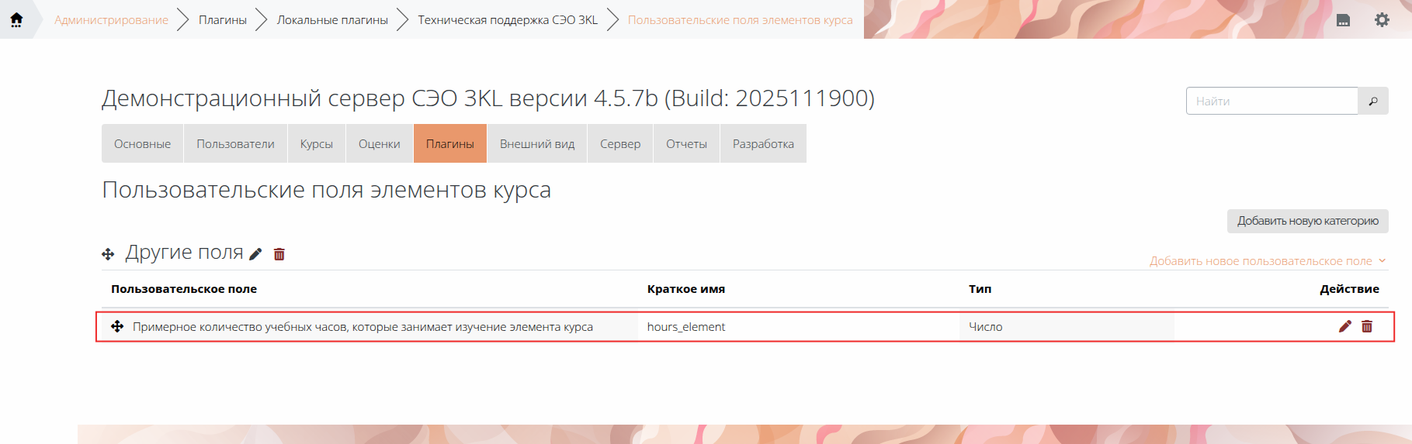Go to 'Локальные плагины' breadcrumb

332,20
